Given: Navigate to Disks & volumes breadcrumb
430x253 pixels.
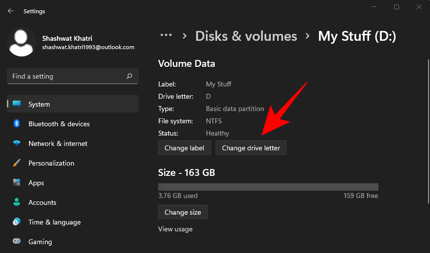Looking at the screenshot, I should point(246,36).
